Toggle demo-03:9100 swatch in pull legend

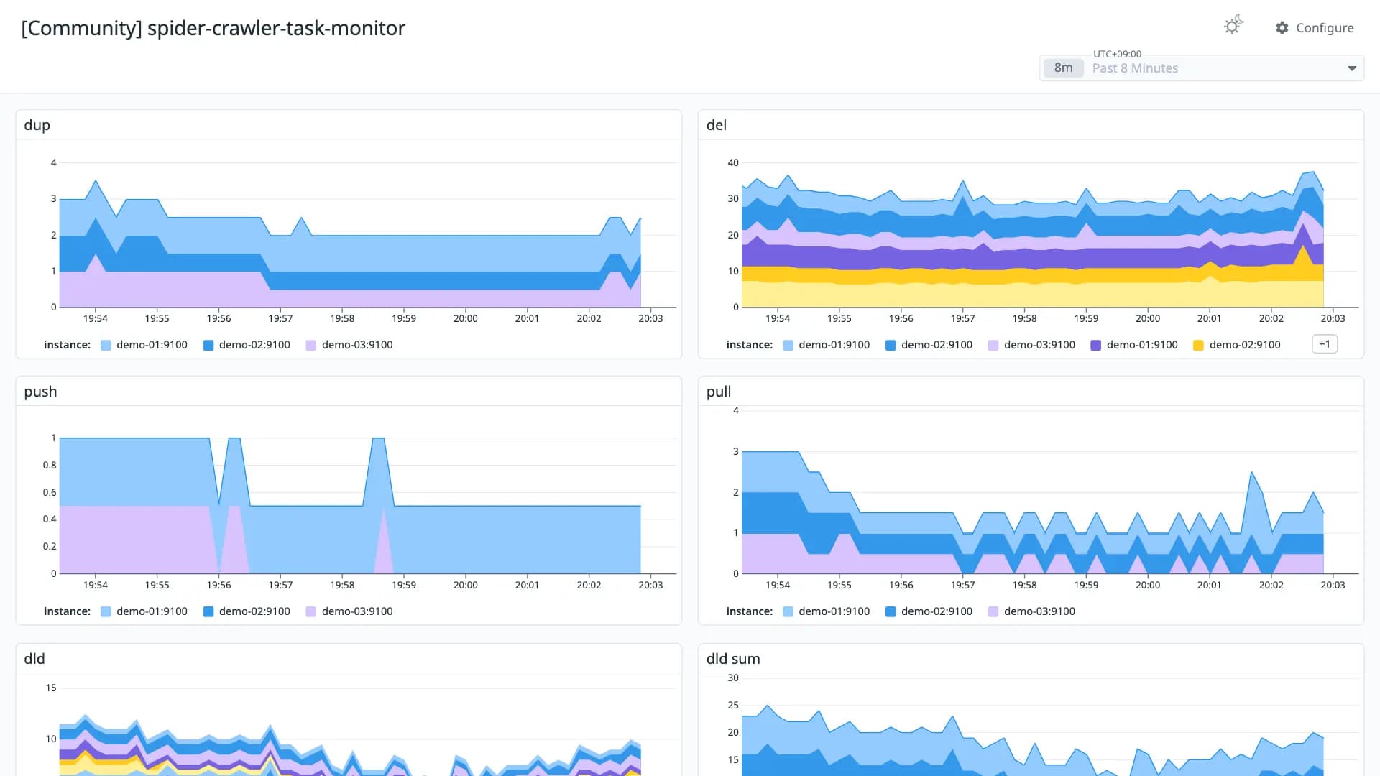pos(993,612)
